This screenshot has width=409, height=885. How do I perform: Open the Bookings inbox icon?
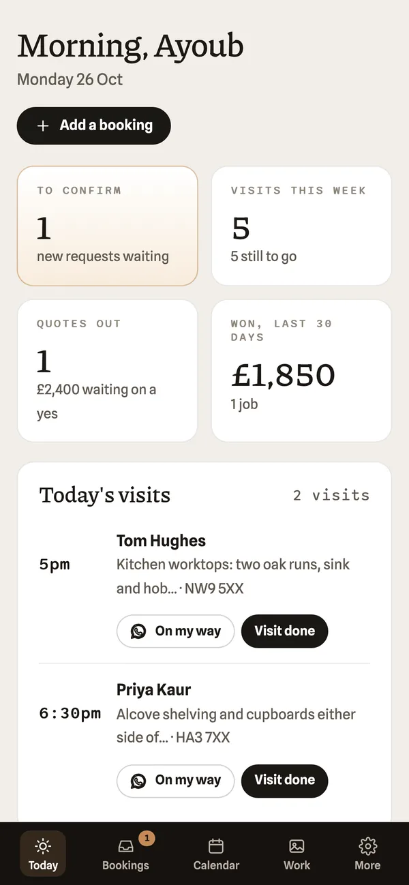[x=125, y=846]
